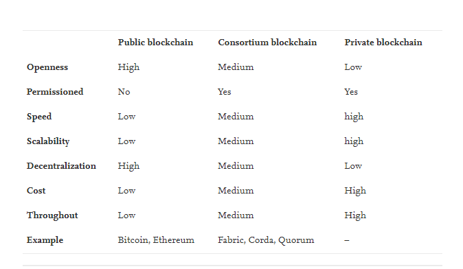Click the Consortium blockchain column header
Screen dimensions: 463x269
click(267, 43)
